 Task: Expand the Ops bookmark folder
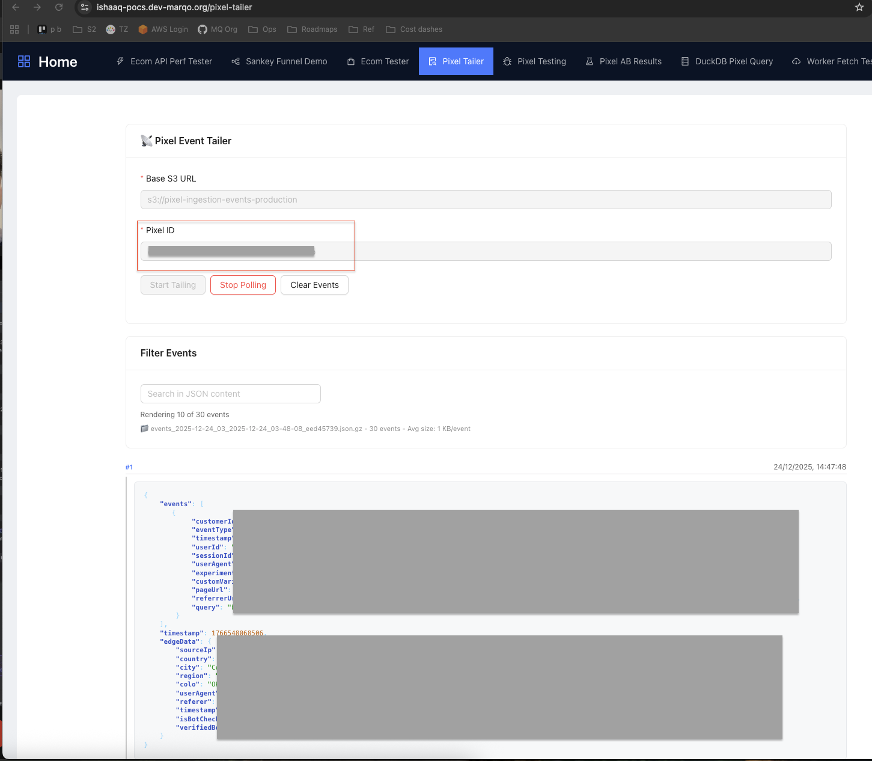262,29
